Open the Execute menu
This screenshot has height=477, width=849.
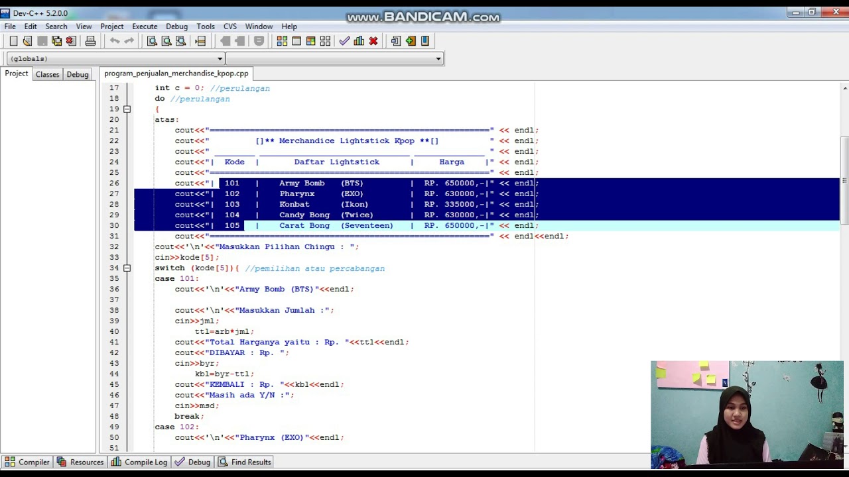point(145,26)
